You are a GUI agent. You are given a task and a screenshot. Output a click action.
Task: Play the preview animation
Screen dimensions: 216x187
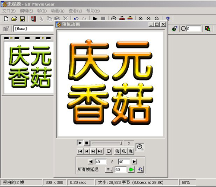[80, 143]
